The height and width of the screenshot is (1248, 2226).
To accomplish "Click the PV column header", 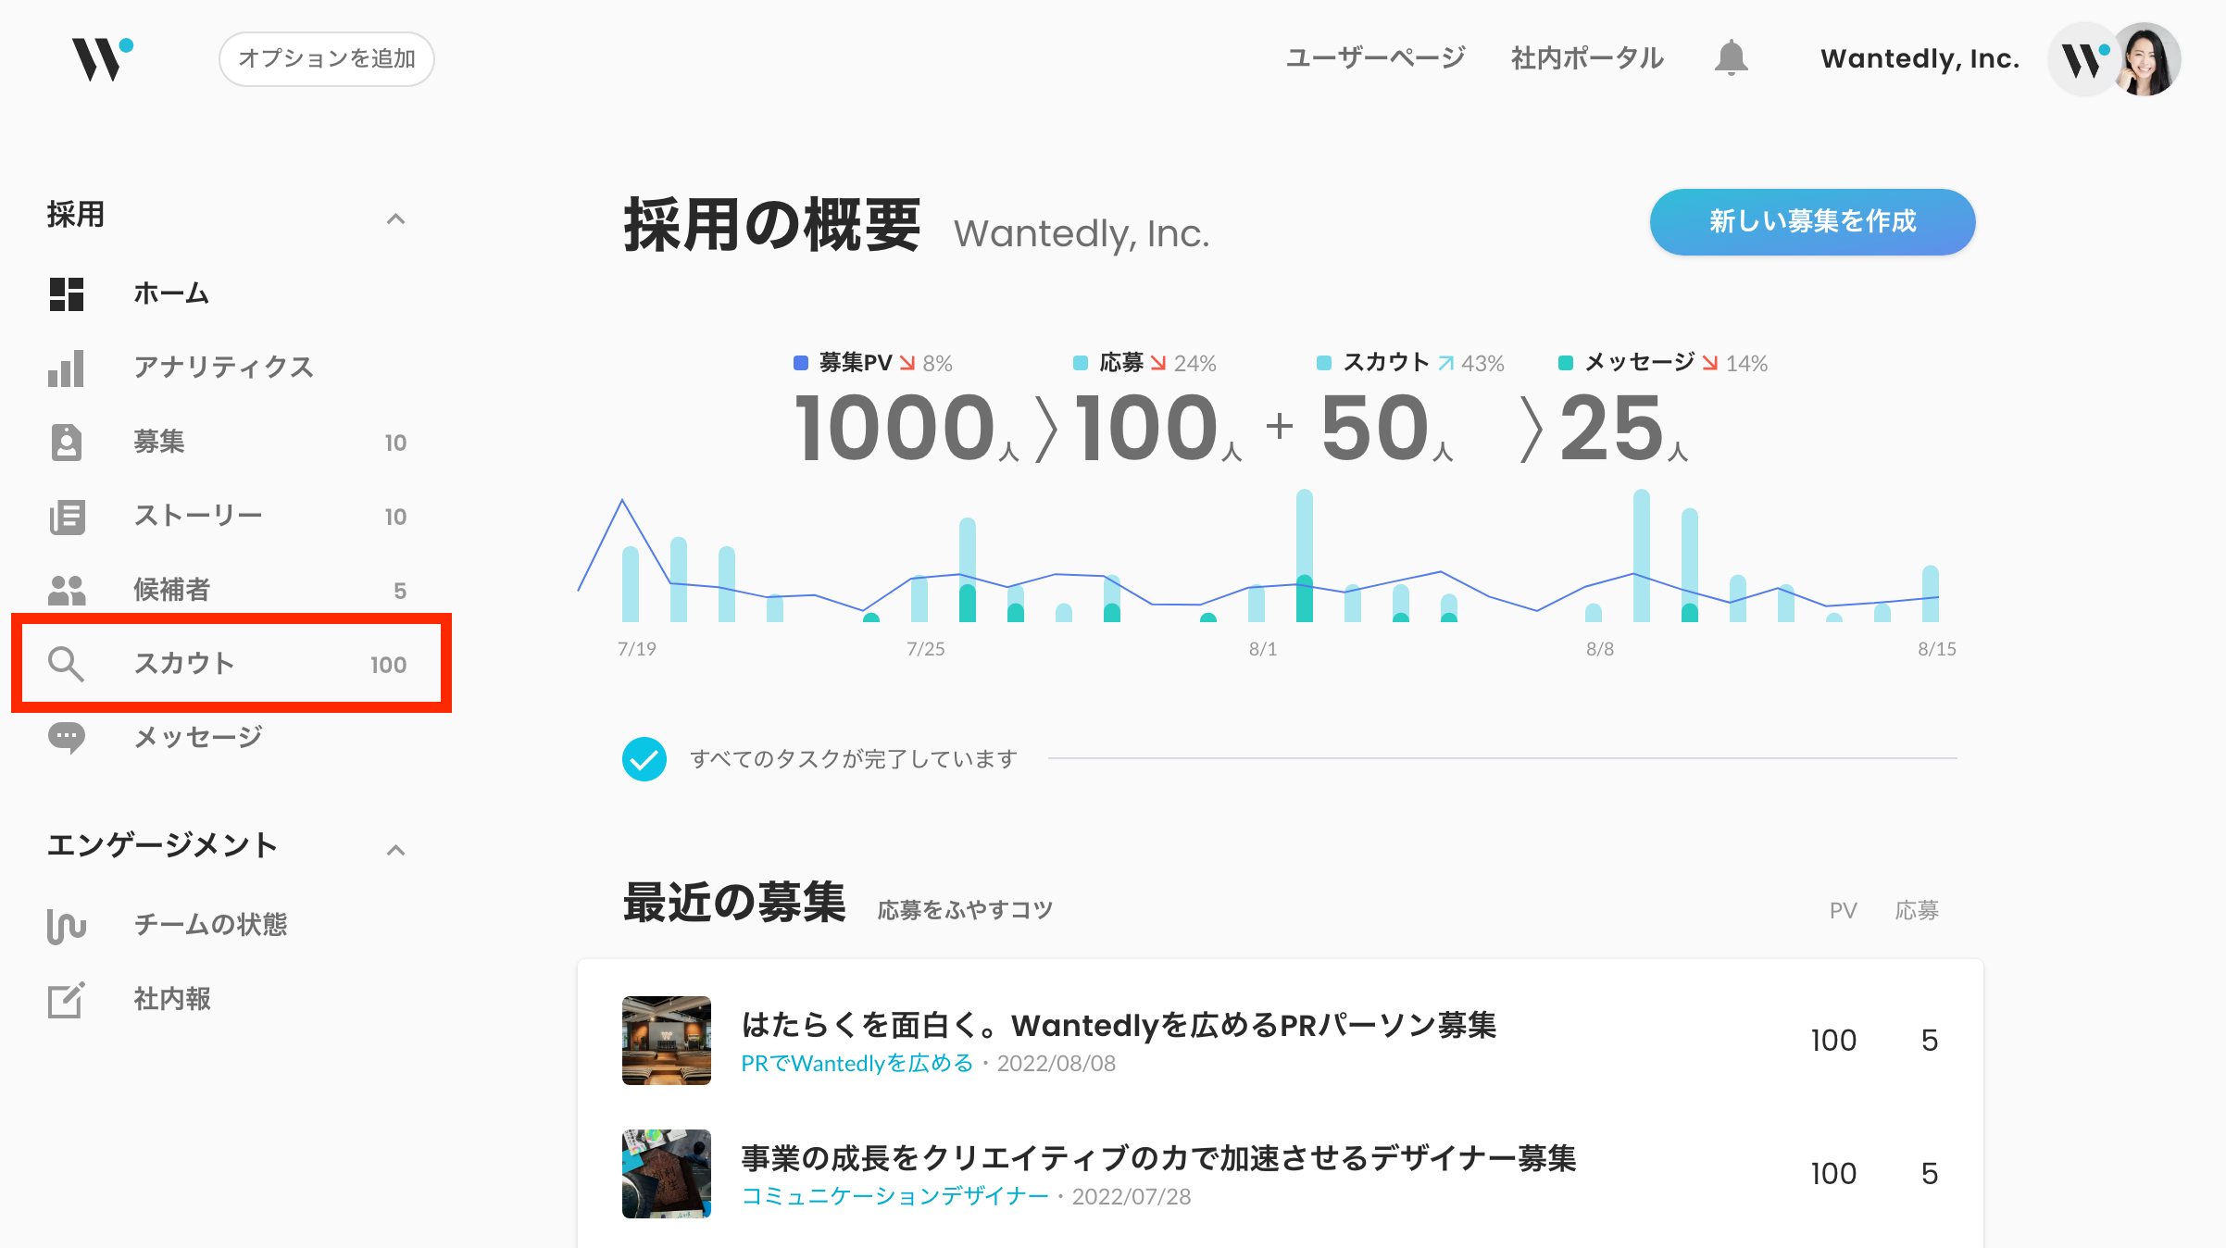I will (1844, 911).
